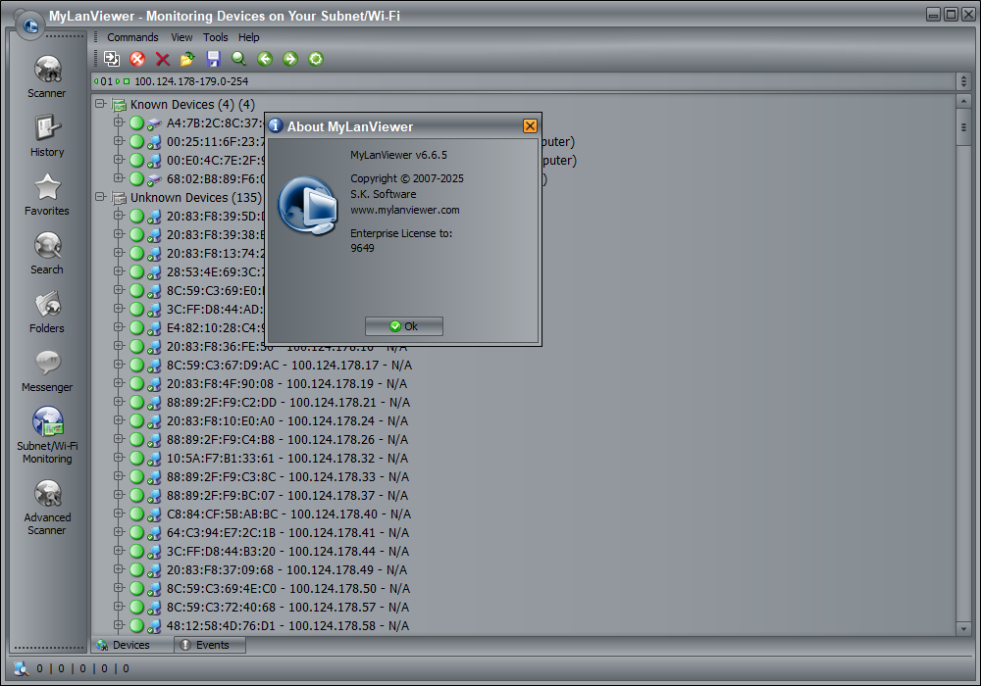Click green status circle for 10:5A:F7:B1:33:61
Screen dimensions: 981x686
pyautogui.click(x=136, y=458)
